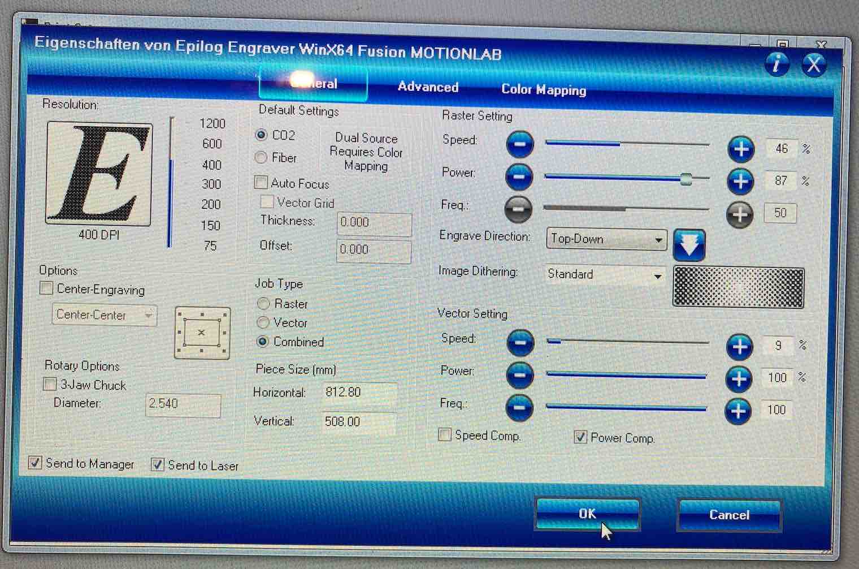The height and width of the screenshot is (569, 859).
Task: Click the vector Freq. slider track
Action: click(x=626, y=407)
